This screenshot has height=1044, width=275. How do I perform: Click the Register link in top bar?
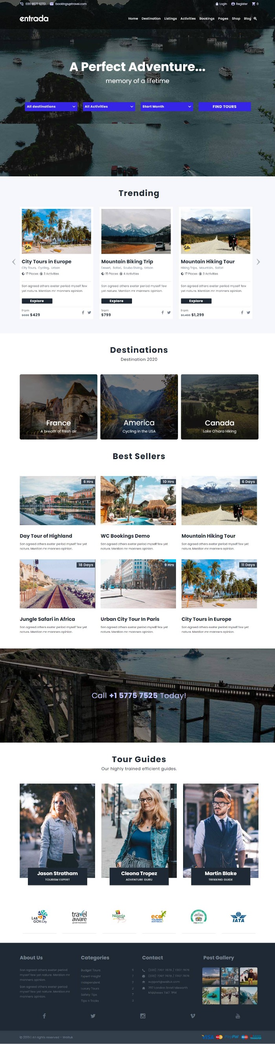pyautogui.click(x=239, y=4)
